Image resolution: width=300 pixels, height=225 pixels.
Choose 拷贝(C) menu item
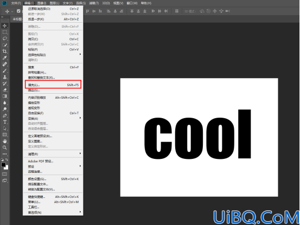(x=53, y=39)
